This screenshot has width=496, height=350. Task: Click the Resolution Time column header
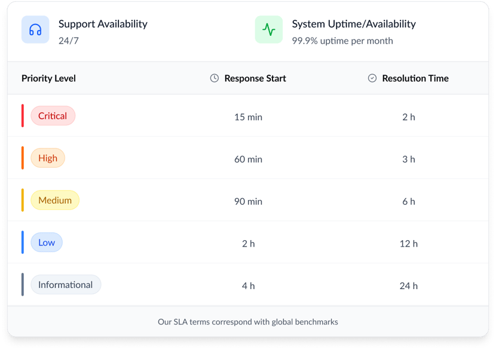point(415,78)
